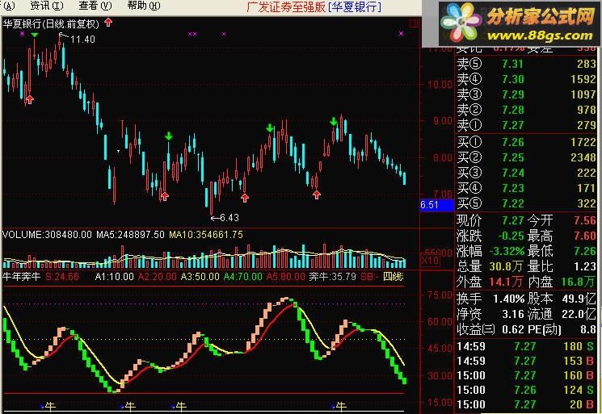602x414 pixels.
Task: Click the 内盘 16.8万 value
Action: coord(579,282)
